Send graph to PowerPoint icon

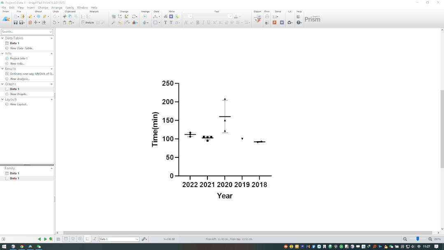pyautogui.click(x=274, y=23)
